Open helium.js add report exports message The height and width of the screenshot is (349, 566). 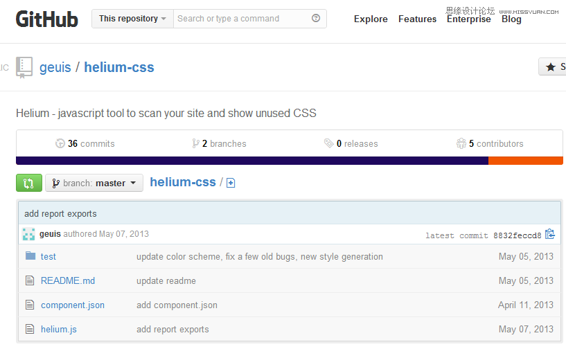pos(173,329)
